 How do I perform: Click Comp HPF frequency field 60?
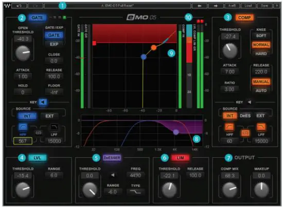coord(229,141)
